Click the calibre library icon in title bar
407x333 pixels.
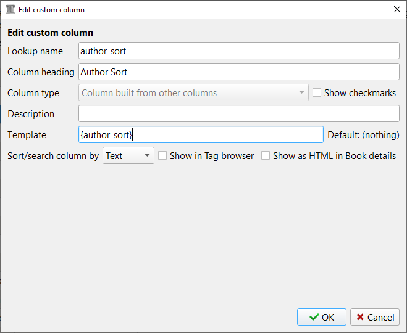tap(10, 10)
